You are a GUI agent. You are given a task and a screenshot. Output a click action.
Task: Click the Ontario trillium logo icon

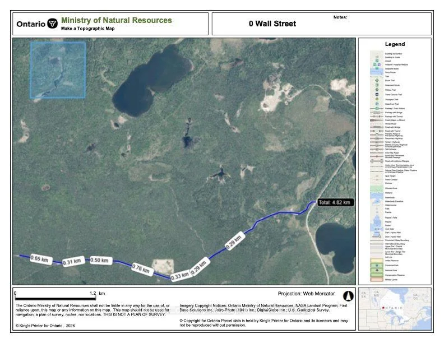click(52, 23)
